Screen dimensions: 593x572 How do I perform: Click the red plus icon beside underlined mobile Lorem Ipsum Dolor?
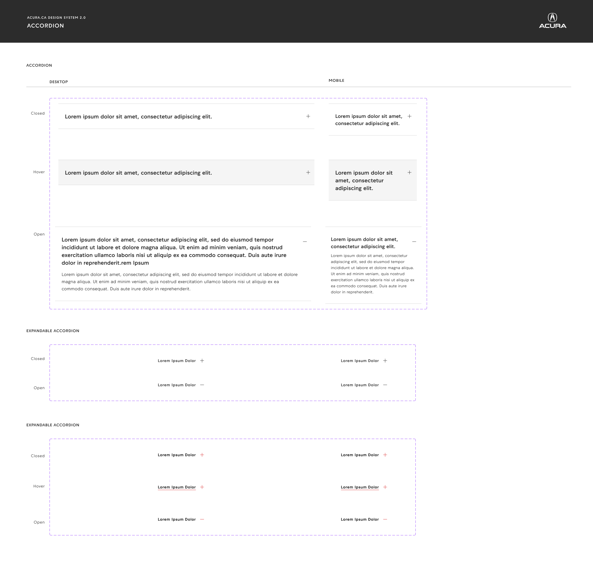point(385,487)
